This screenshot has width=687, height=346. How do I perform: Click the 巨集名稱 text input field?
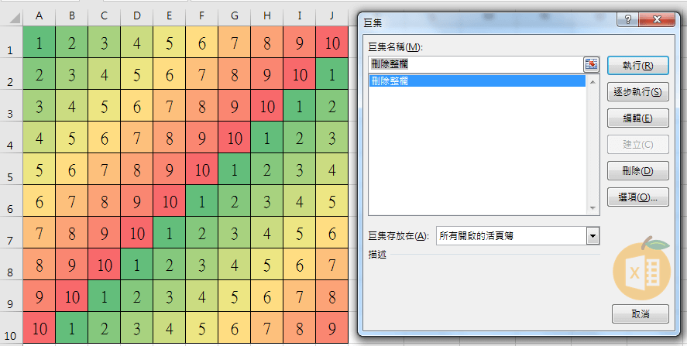[476, 65]
